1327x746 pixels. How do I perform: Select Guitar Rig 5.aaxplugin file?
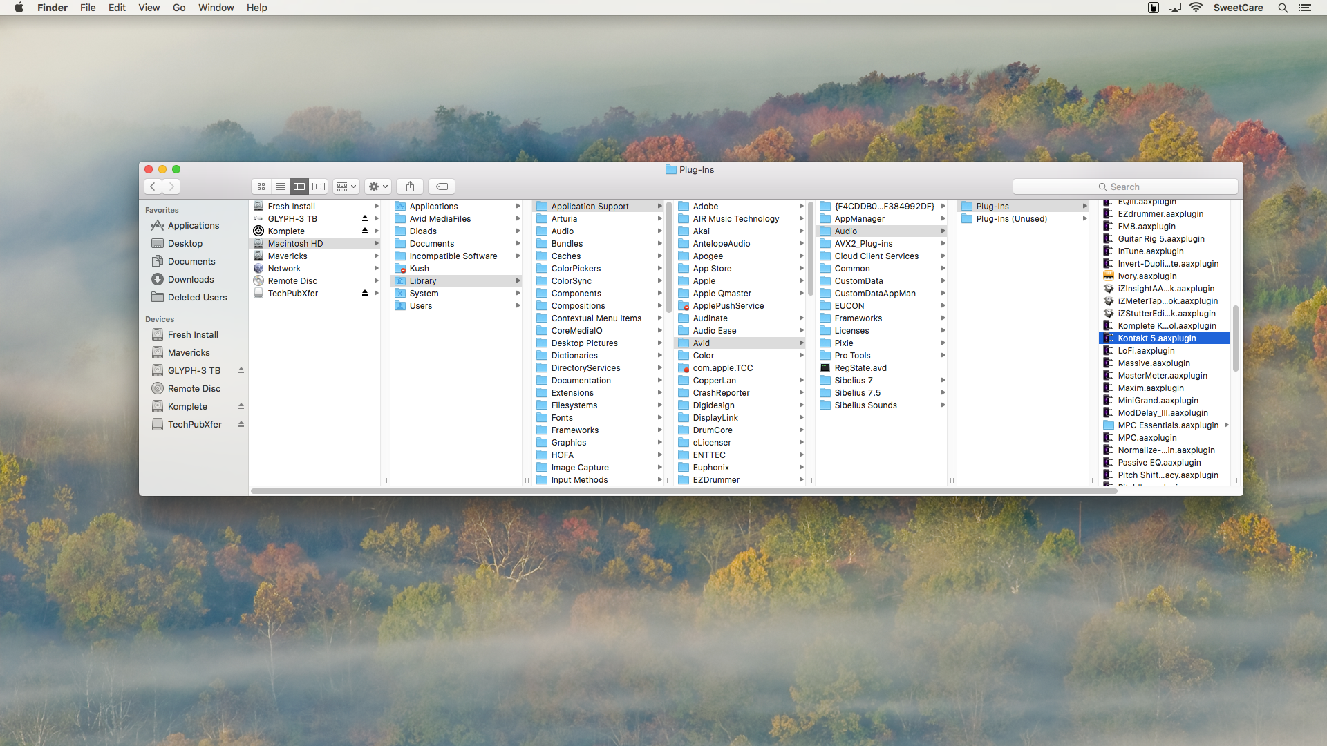(x=1165, y=239)
